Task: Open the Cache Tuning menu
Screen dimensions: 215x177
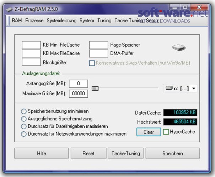Action: click(x=129, y=21)
